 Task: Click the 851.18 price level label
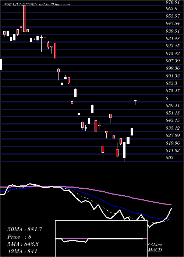[x=173, y=113]
